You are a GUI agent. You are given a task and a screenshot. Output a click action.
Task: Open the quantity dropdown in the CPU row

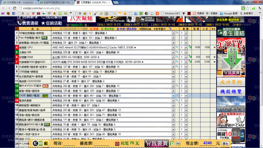pos(186,48)
